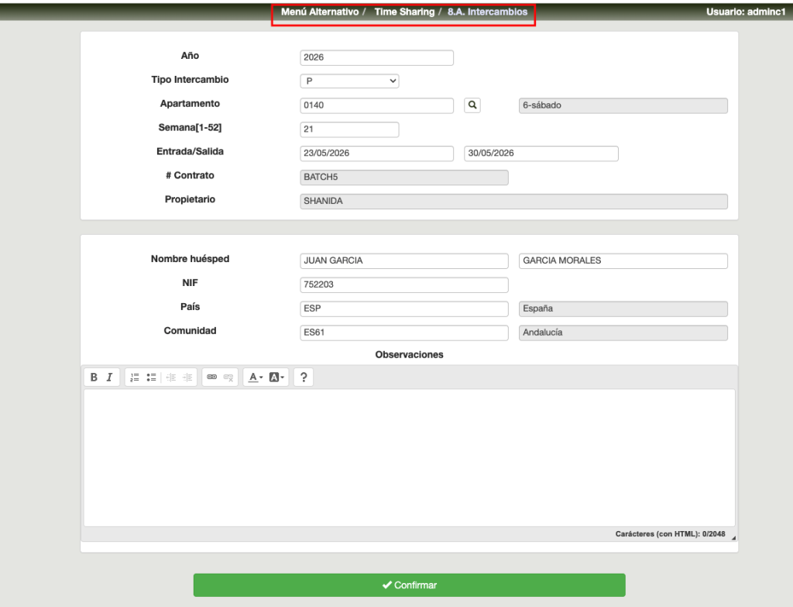The height and width of the screenshot is (607, 793).
Task: Toggle italic formatting in Observaciones editor
Action: pos(109,378)
